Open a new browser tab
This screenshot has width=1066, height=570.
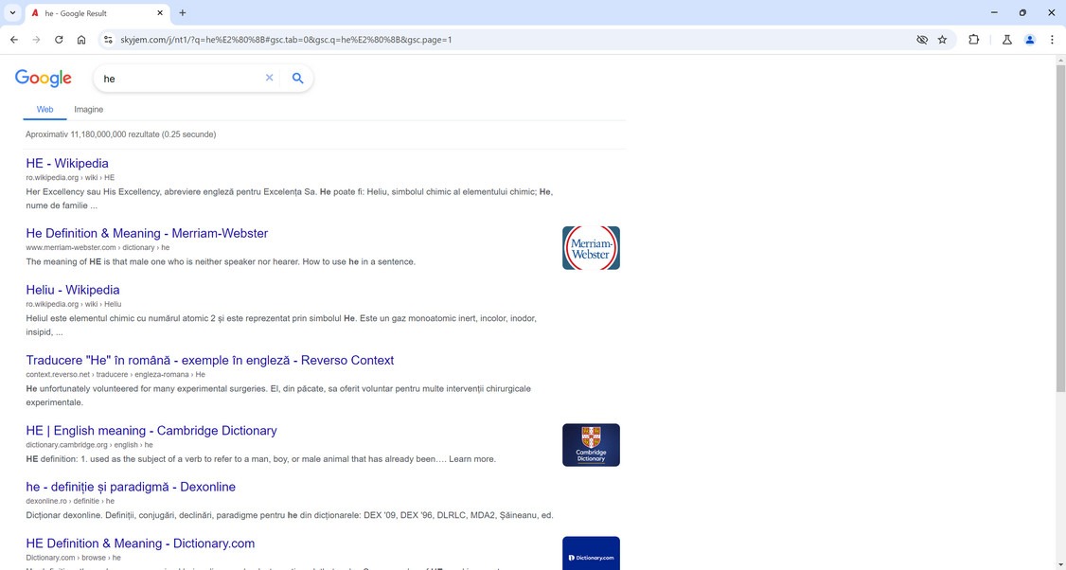[x=181, y=13]
